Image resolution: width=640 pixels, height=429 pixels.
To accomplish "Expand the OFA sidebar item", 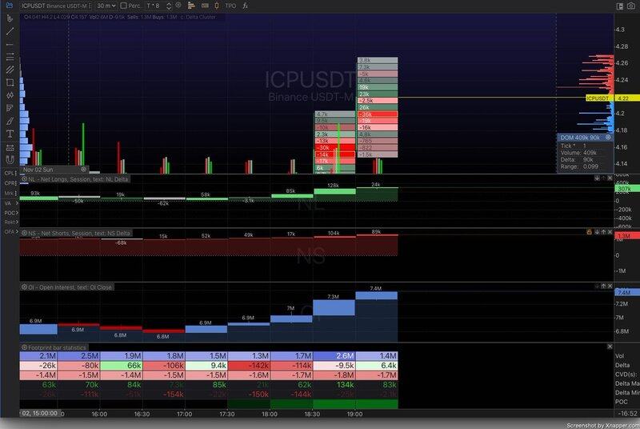I will 10,232.
